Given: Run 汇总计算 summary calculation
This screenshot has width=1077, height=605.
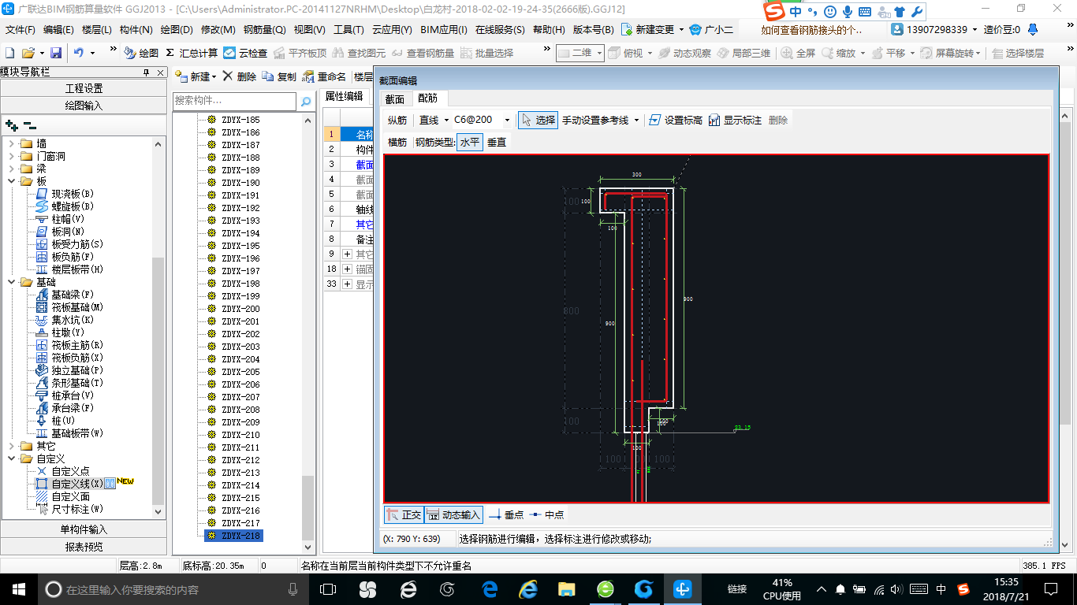Looking at the screenshot, I should [192, 53].
